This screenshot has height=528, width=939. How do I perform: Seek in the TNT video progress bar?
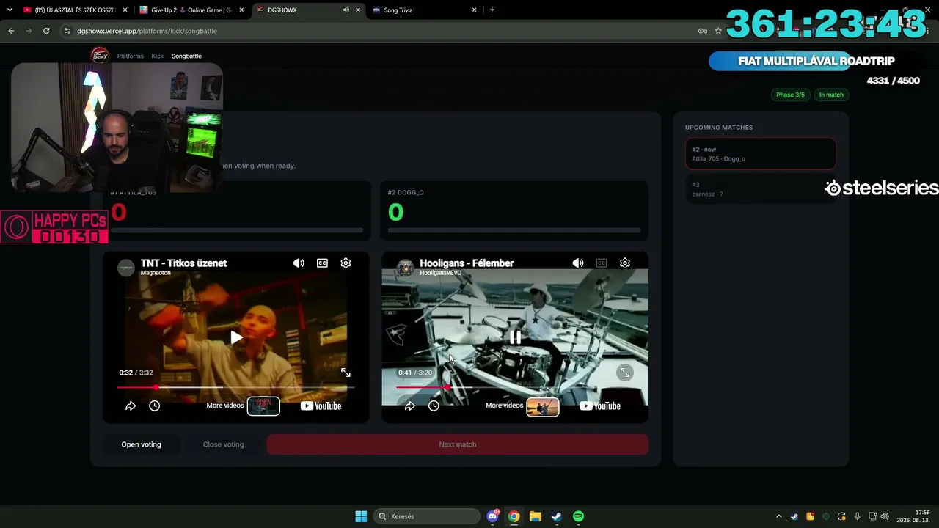[235, 387]
